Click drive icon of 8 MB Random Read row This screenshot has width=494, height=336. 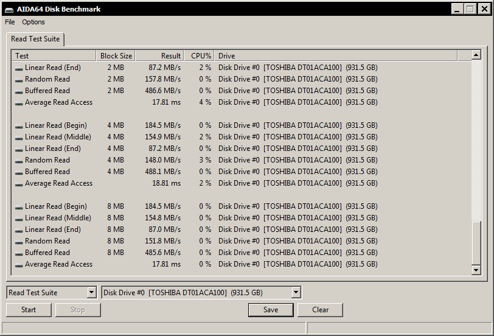19,242
